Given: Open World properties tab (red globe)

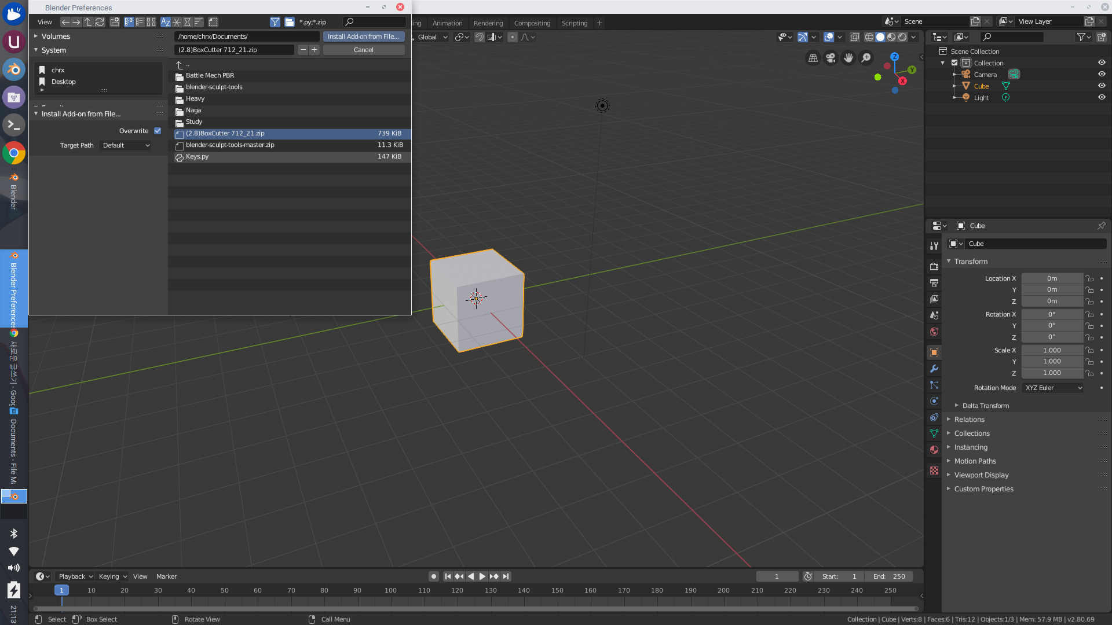Looking at the screenshot, I should [934, 332].
